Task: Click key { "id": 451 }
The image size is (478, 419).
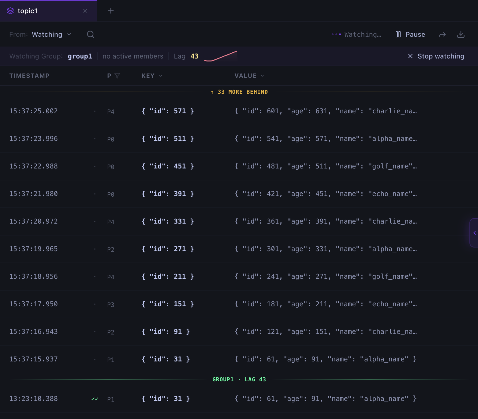Action: [x=168, y=166]
